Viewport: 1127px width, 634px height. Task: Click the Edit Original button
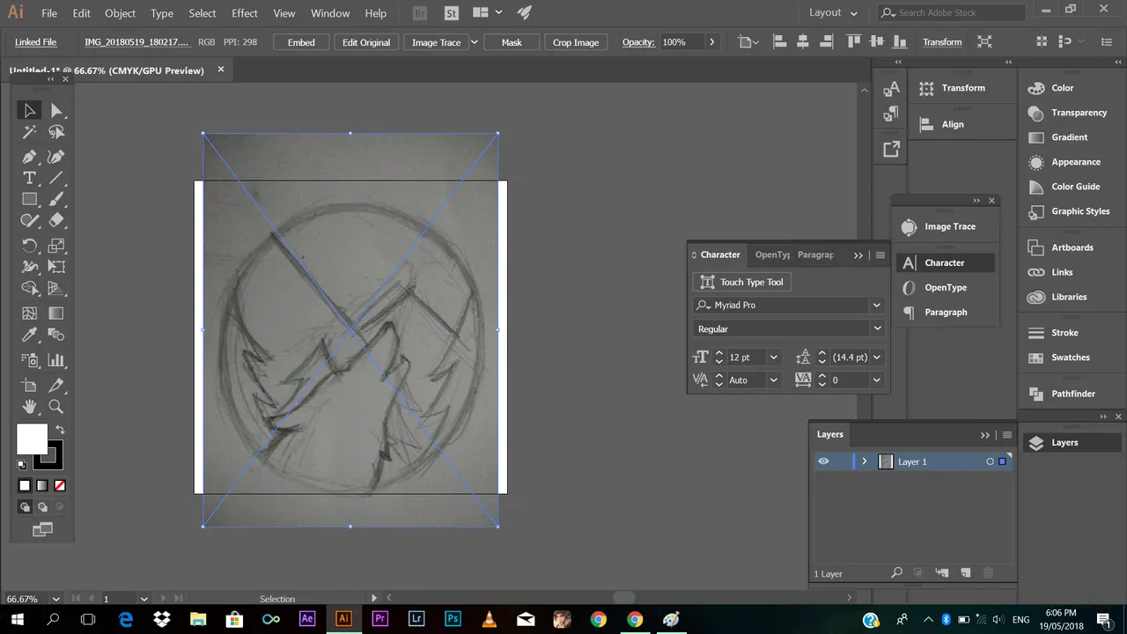pos(366,42)
